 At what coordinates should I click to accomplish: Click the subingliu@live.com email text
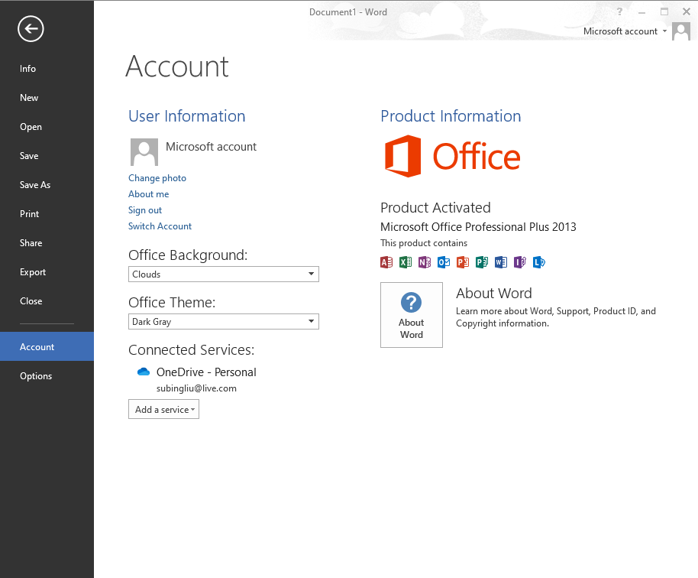pyautogui.click(x=196, y=388)
